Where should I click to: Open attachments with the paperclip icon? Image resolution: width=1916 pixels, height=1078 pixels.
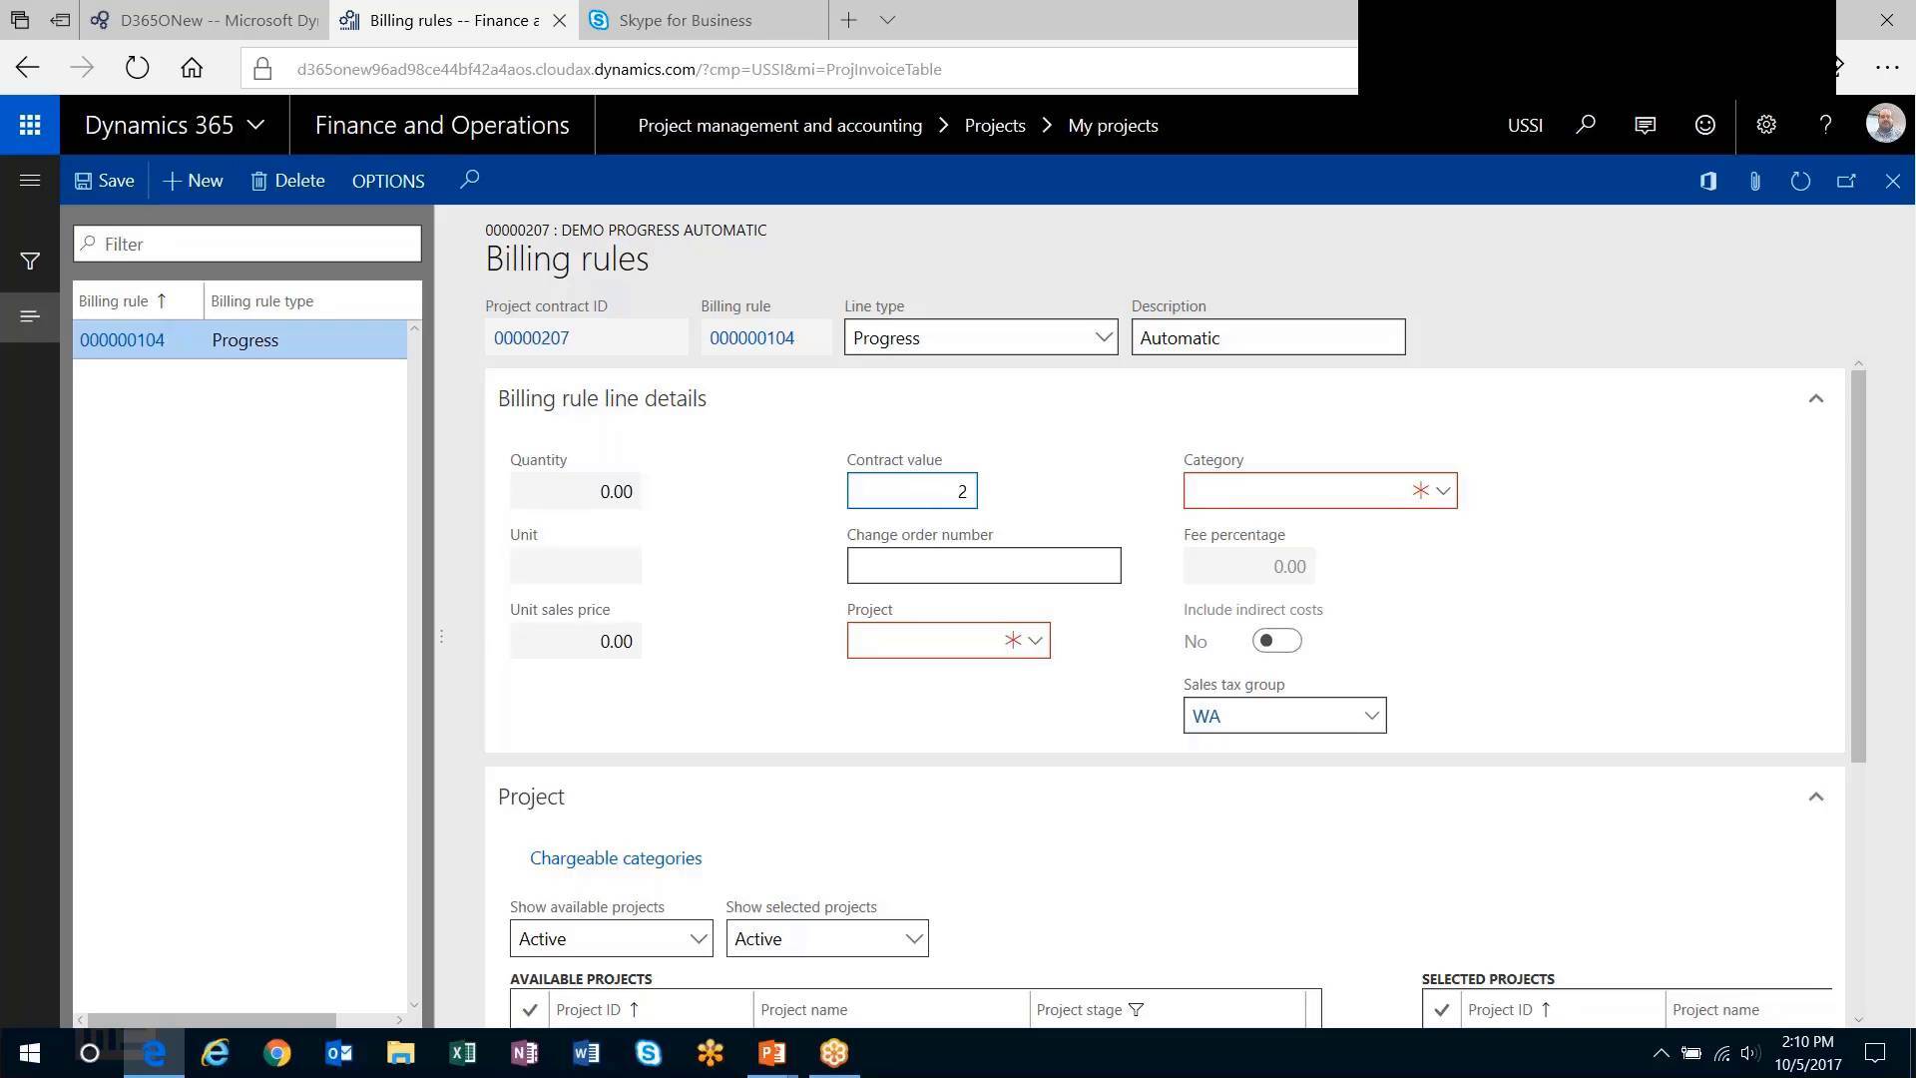[x=1754, y=181]
